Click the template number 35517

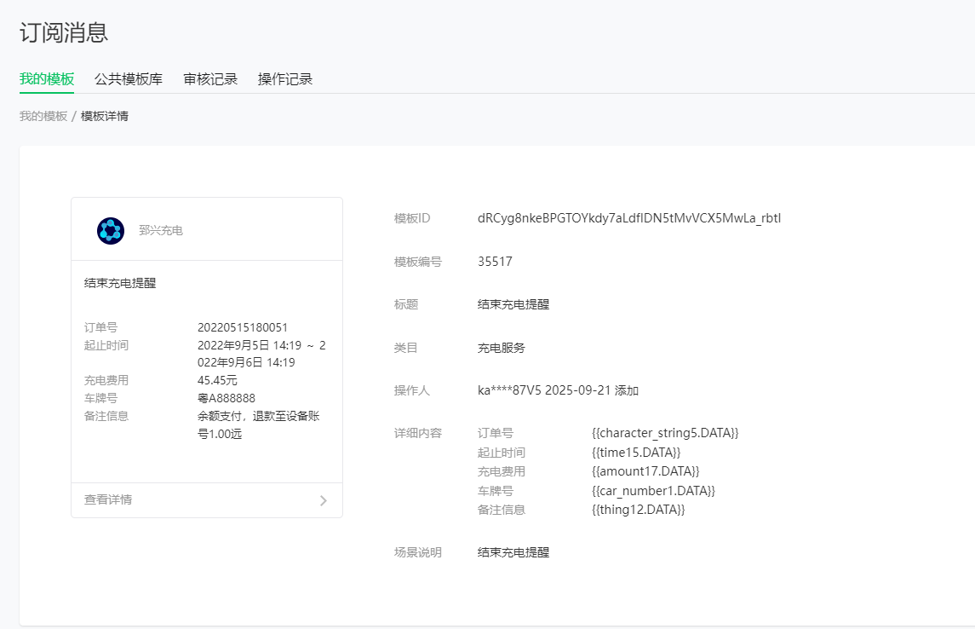495,262
